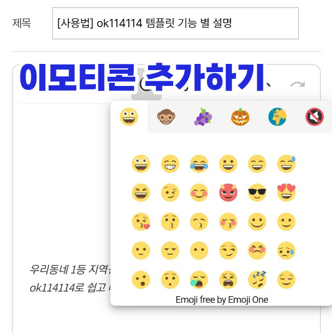Open the Emoji free by Emoji One link
This screenshot has height=333, width=332.
(x=222, y=300)
